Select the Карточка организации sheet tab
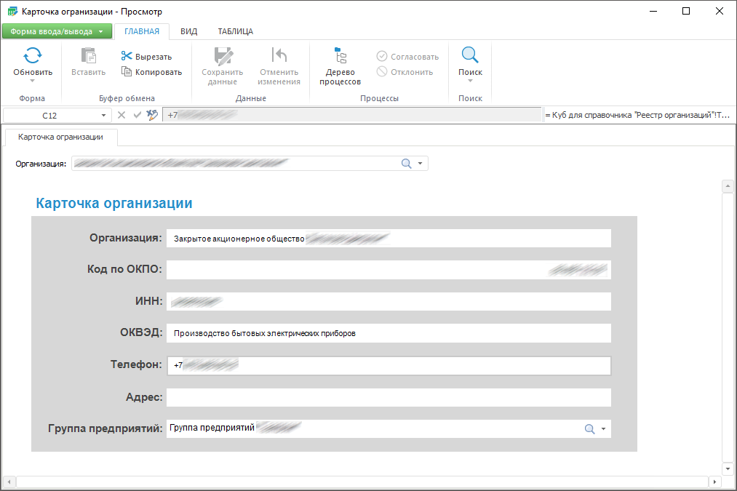The height and width of the screenshot is (491, 737). coord(60,137)
